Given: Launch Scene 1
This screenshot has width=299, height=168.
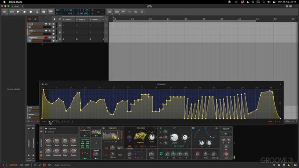Looking at the screenshot, I should pyautogui.click(x=64, y=20).
